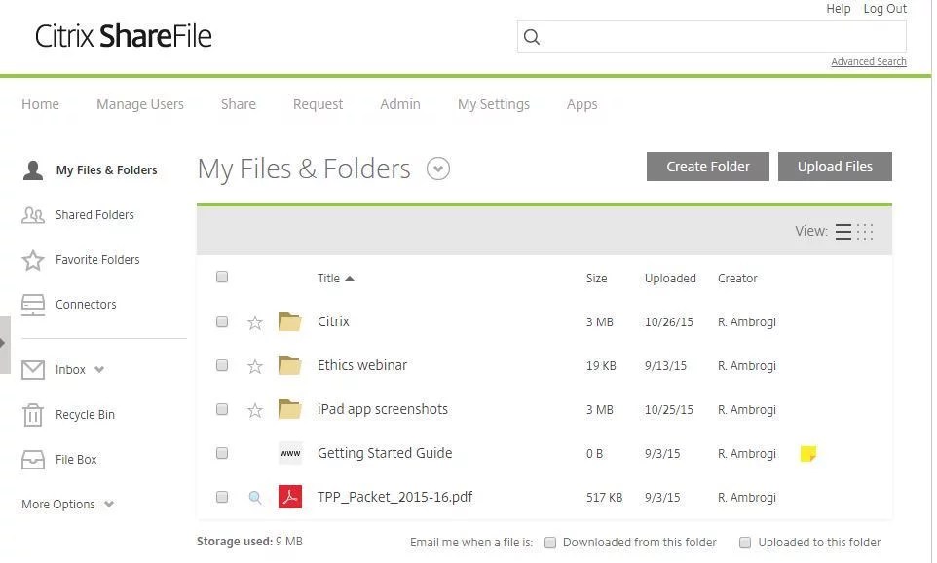Preview TPP_Packet_2015-16.pdf via the magnifier icon
The width and height of the screenshot is (937, 563).
point(255,497)
